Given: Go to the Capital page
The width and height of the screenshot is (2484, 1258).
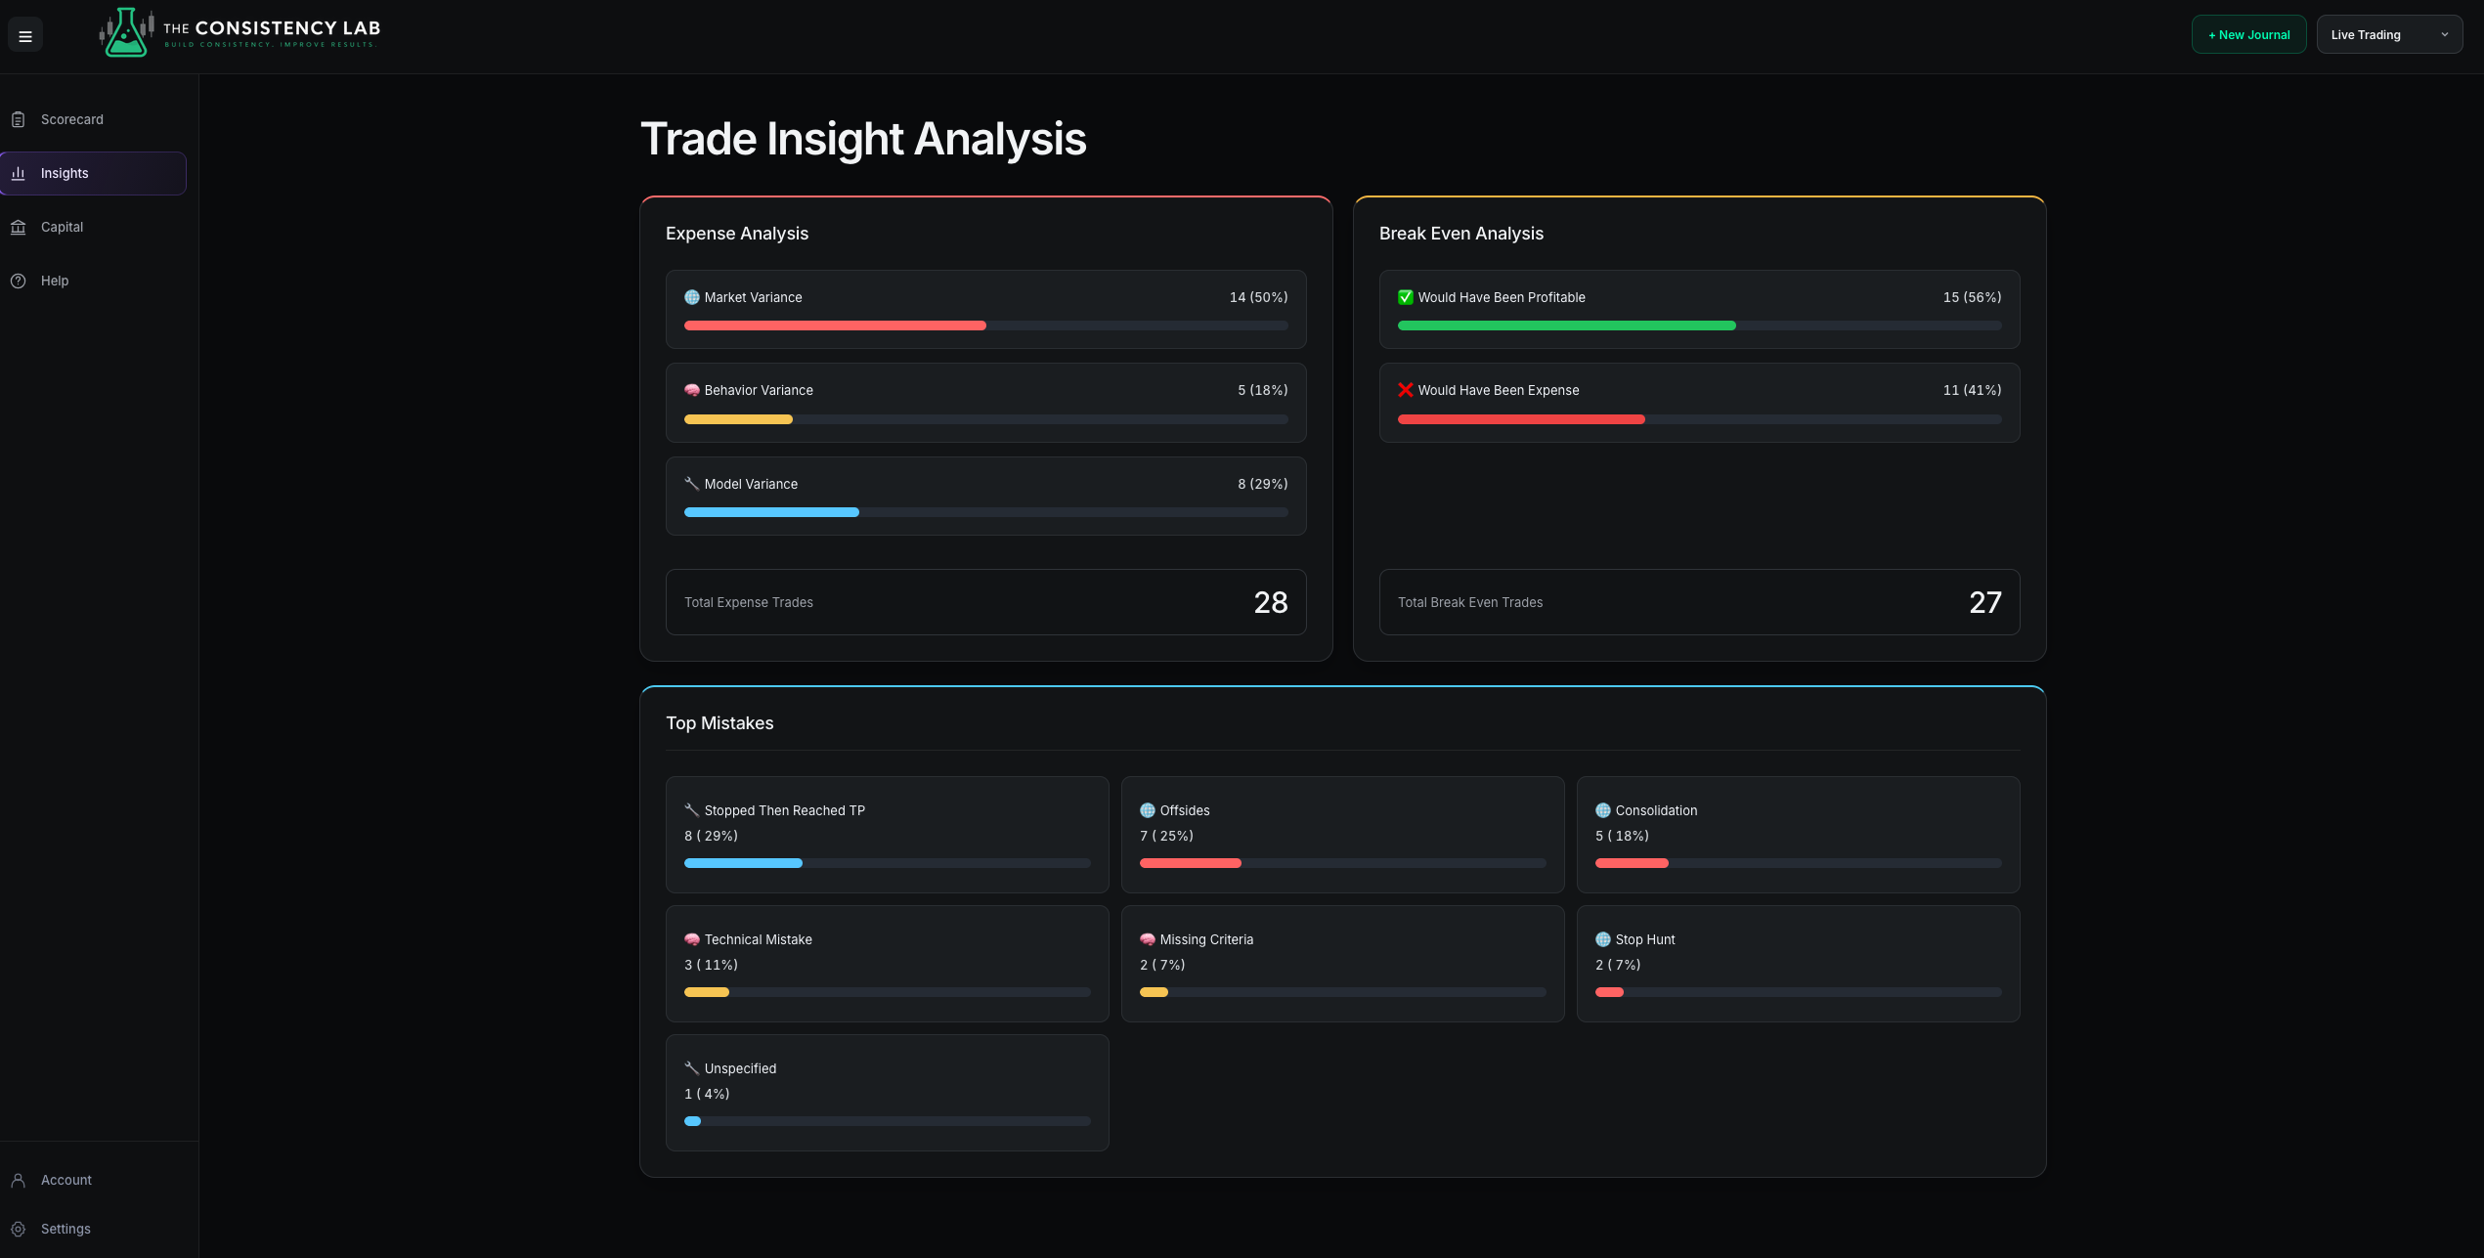Looking at the screenshot, I should point(93,227).
